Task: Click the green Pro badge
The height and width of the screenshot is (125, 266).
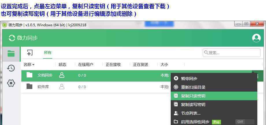Action: [x=216, y=122]
